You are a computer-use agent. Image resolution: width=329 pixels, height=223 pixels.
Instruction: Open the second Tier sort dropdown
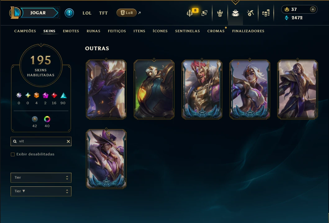[x=41, y=191]
